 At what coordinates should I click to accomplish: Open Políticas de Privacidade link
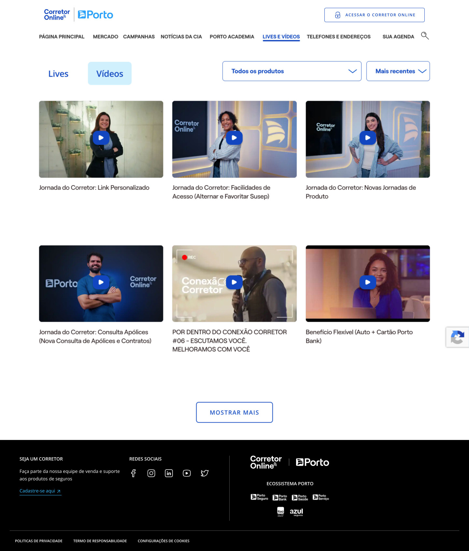(x=39, y=541)
